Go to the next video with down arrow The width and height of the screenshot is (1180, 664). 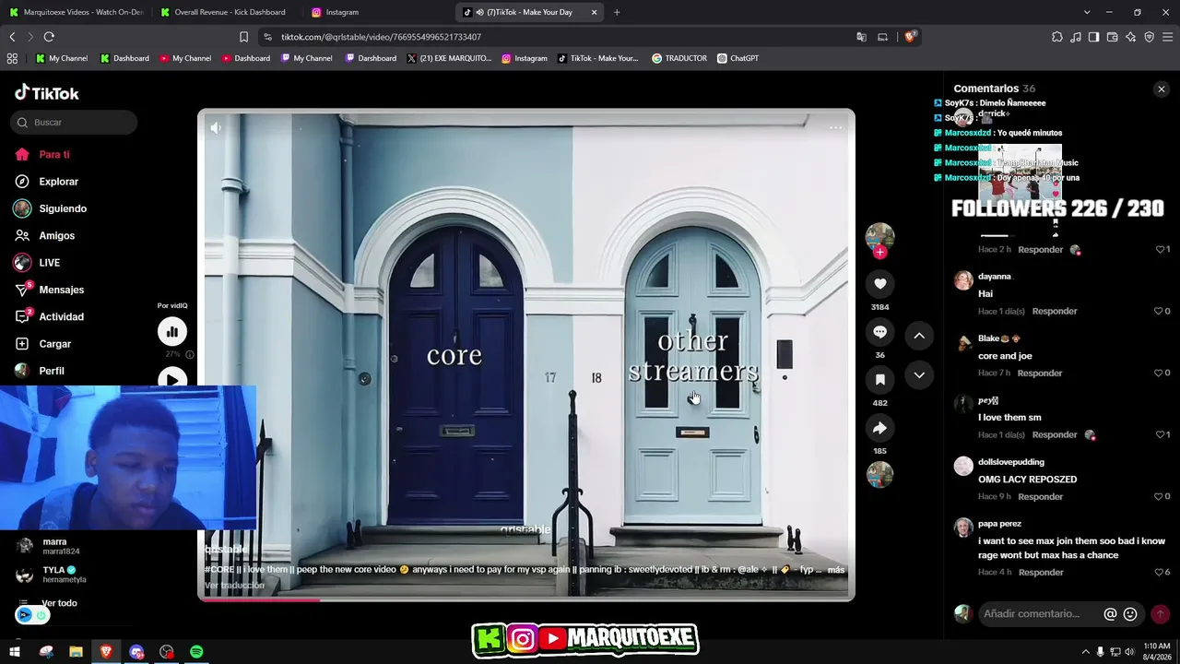click(919, 374)
